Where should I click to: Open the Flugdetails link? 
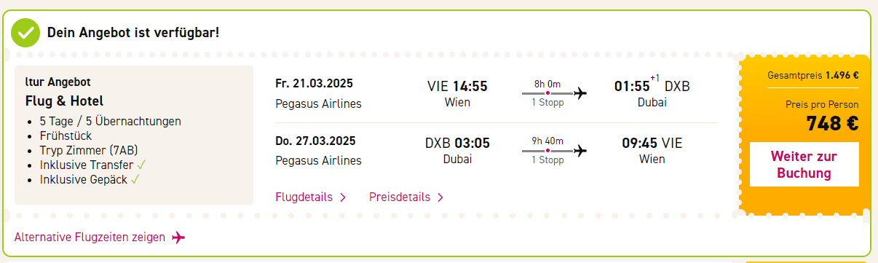coord(304,197)
